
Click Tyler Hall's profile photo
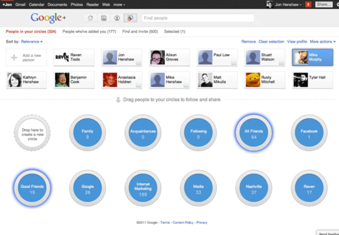(301, 80)
